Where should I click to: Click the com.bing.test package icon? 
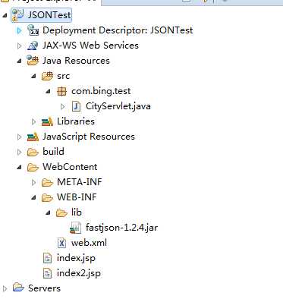61,91
